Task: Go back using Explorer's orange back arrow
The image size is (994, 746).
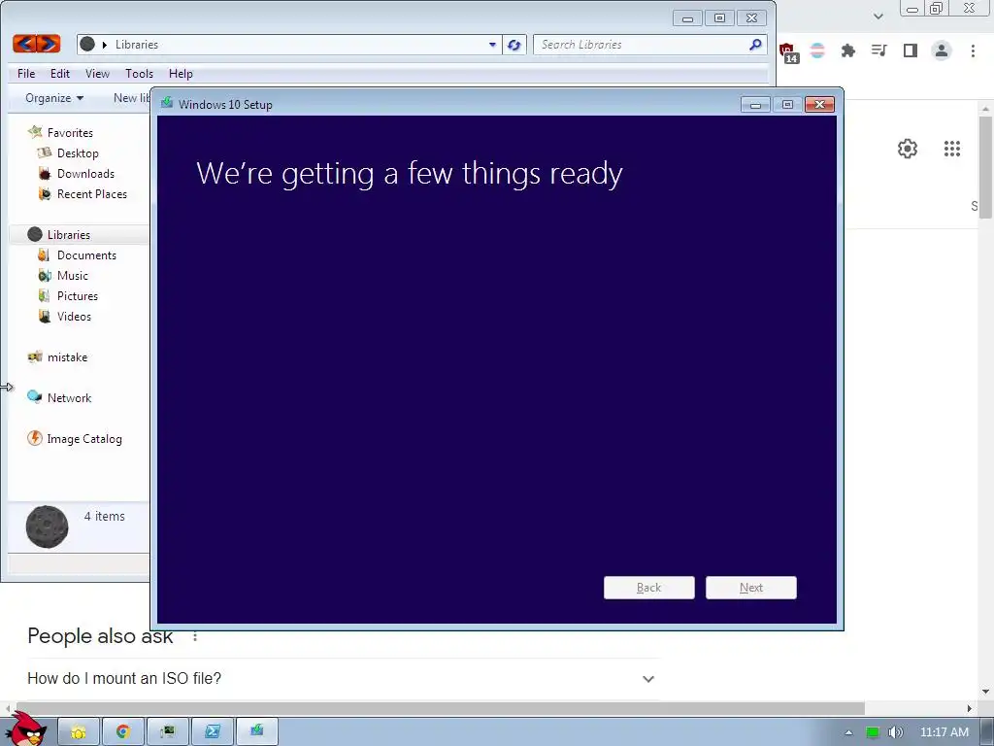Action: pyautogui.click(x=24, y=44)
